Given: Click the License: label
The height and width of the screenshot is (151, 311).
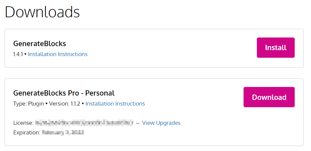Looking at the screenshot, I should click(23, 123).
